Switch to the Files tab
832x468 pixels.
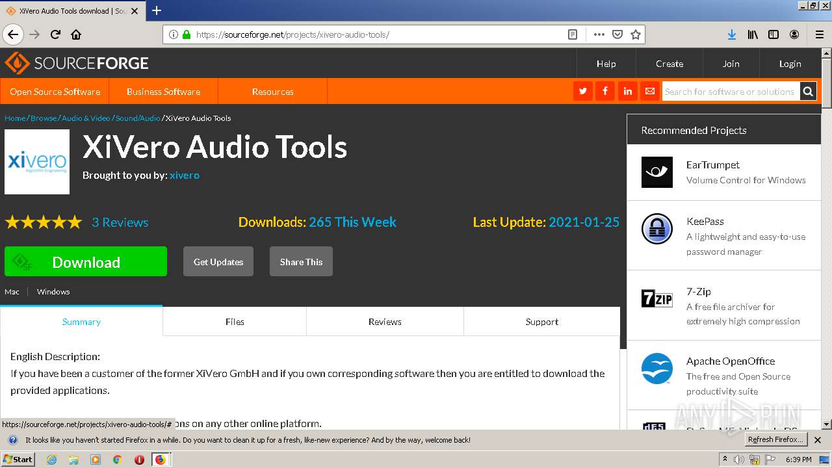[235, 321]
